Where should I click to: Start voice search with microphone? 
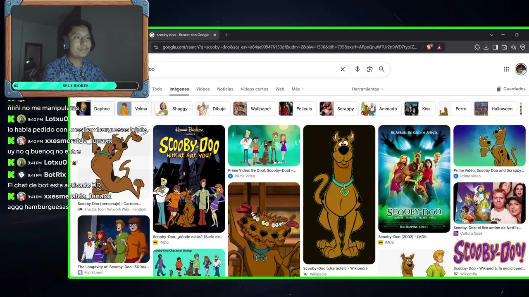tap(357, 69)
